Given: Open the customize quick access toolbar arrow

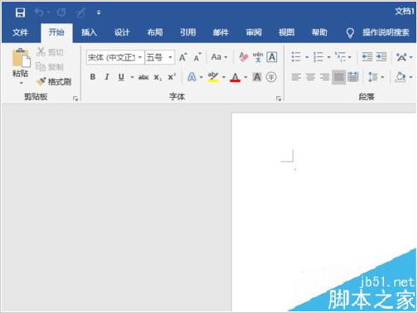Looking at the screenshot, I should pos(99,12).
